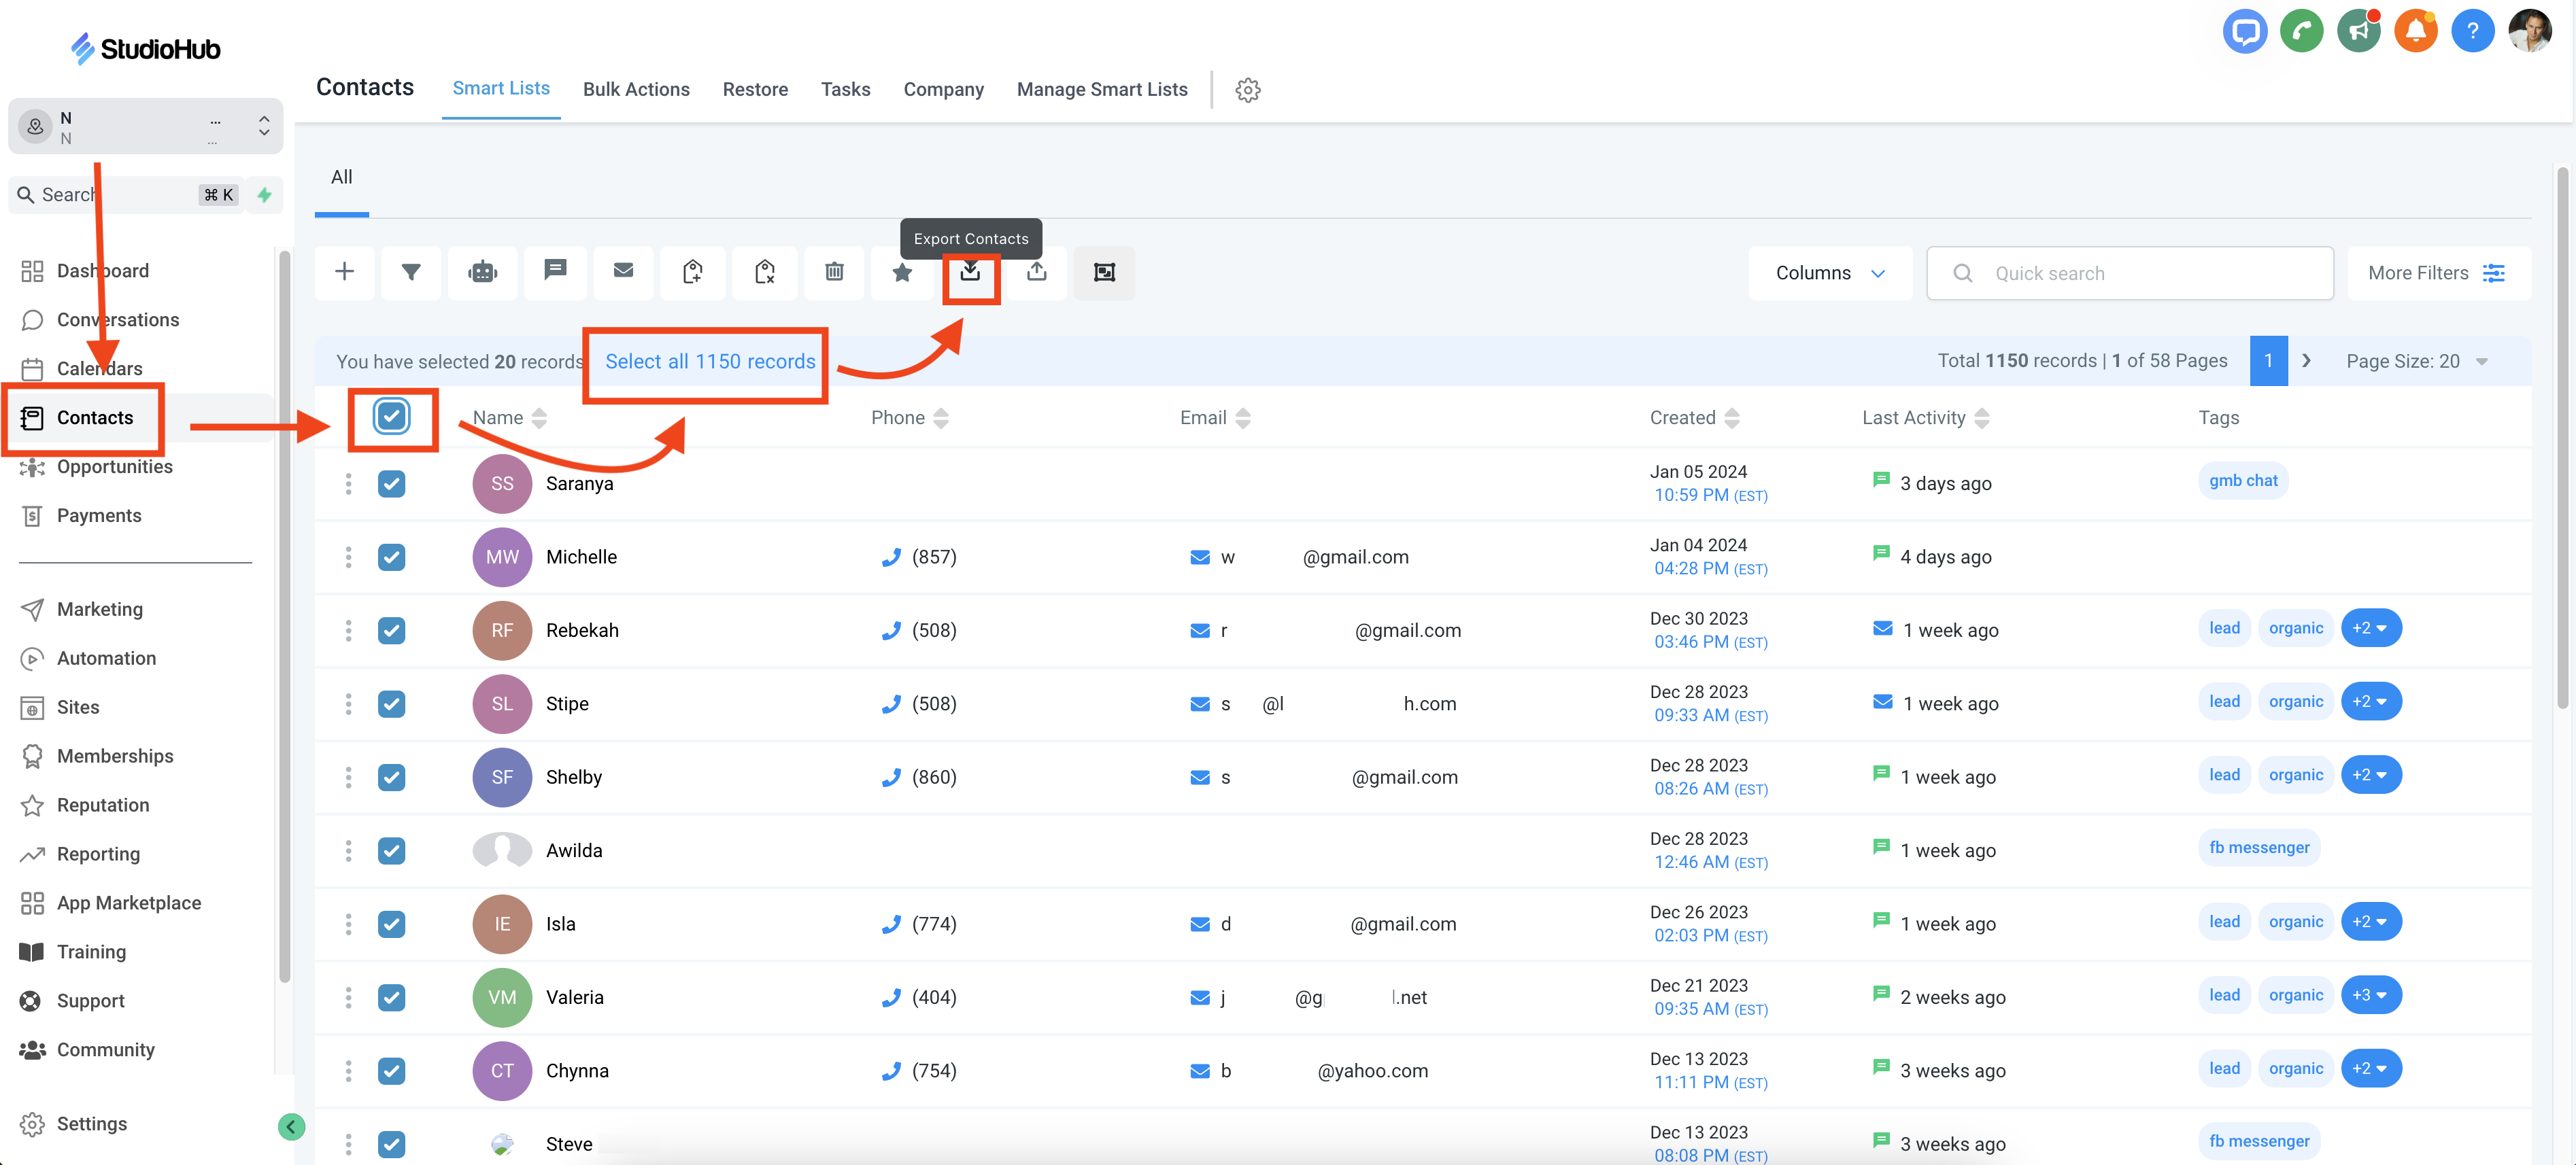Switch to the Bulk Actions tab
Image resolution: width=2576 pixels, height=1165 pixels.
pos(636,89)
